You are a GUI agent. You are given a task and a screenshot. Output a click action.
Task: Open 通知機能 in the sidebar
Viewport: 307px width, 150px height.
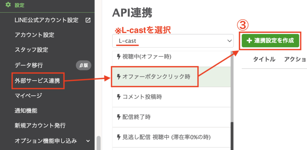[26, 111]
